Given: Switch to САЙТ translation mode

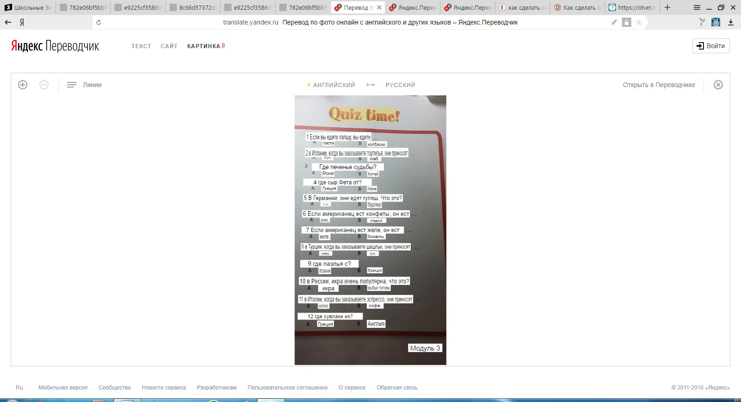Looking at the screenshot, I should pyautogui.click(x=169, y=46).
